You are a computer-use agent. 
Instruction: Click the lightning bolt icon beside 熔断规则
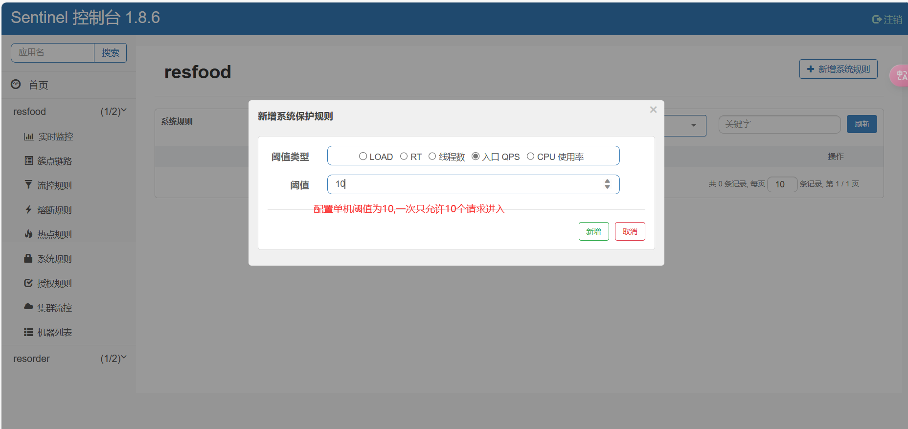click(28, 209)
